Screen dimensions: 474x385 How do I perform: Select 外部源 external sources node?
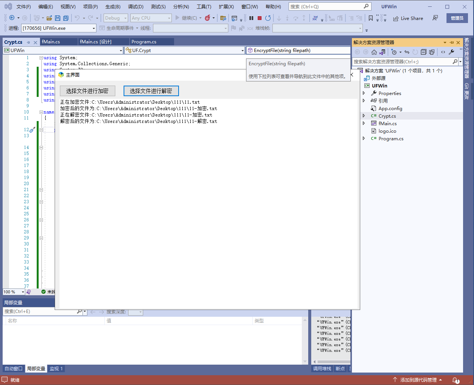coord(378,78)
